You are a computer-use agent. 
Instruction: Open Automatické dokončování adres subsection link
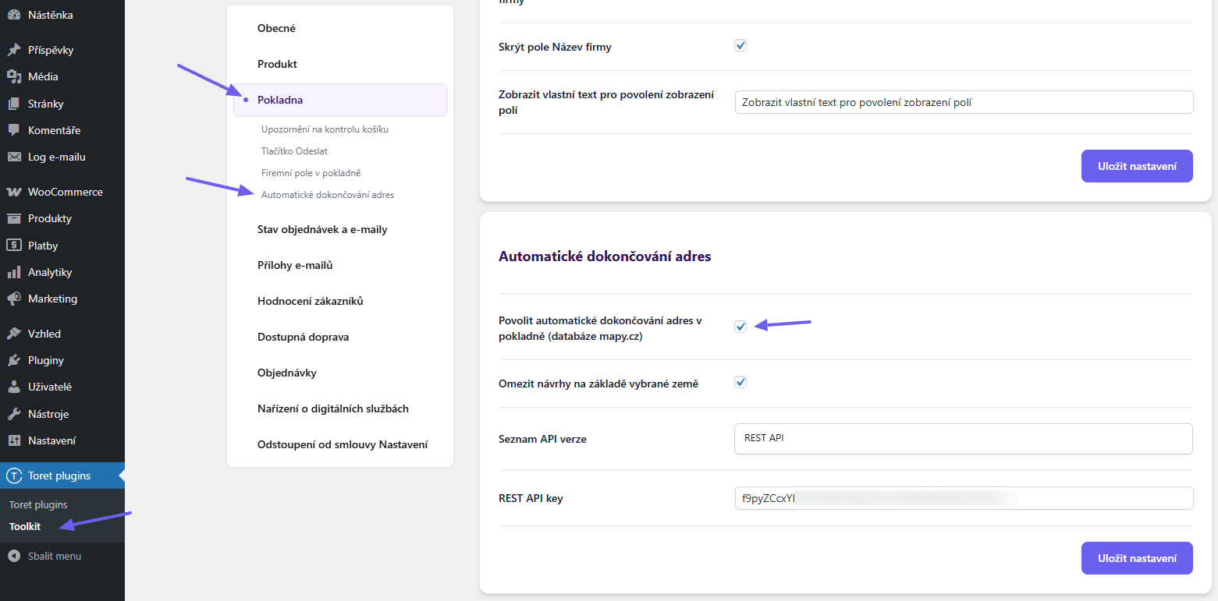coord(327,194)
